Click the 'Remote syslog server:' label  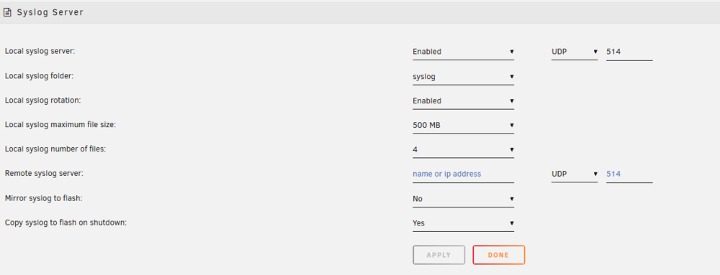(44, 174)
